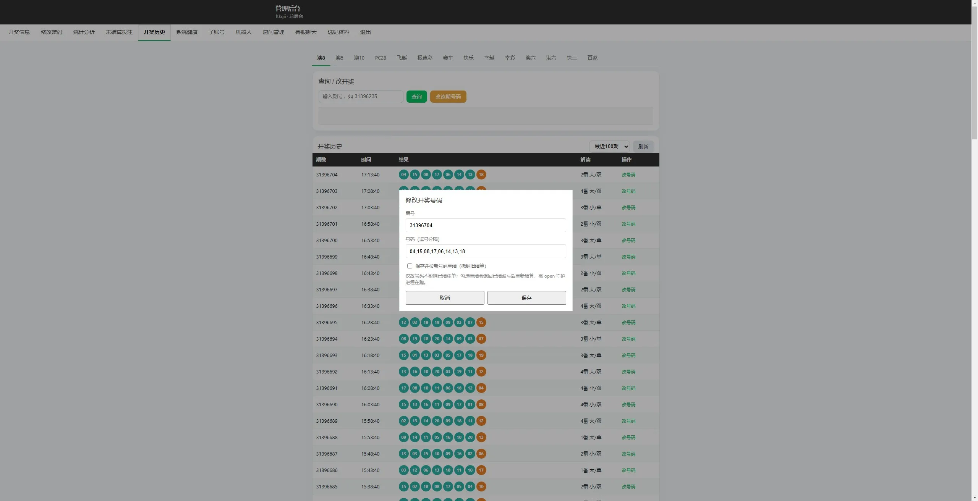Click the period number search input
Screen dimensions: 978x501
tap(361, 97)
